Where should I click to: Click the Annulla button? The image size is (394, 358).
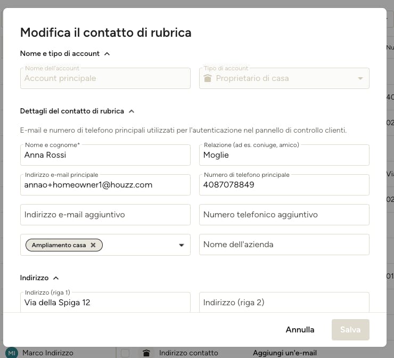coord(300,330)
